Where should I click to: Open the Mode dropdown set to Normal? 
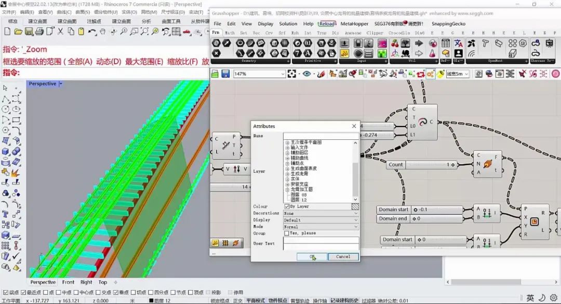tap(321, 226)
